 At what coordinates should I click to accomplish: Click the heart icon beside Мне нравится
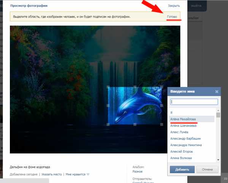click(x=88, y=174)
